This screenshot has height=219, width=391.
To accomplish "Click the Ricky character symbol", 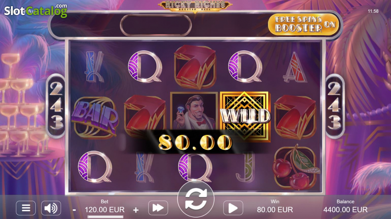I will (194, 111).
